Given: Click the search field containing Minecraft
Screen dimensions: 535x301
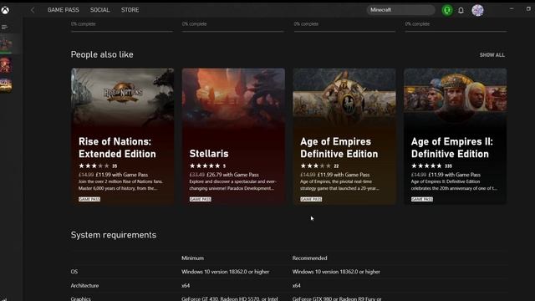Looking at the screenshot, I should pos(401,10).
